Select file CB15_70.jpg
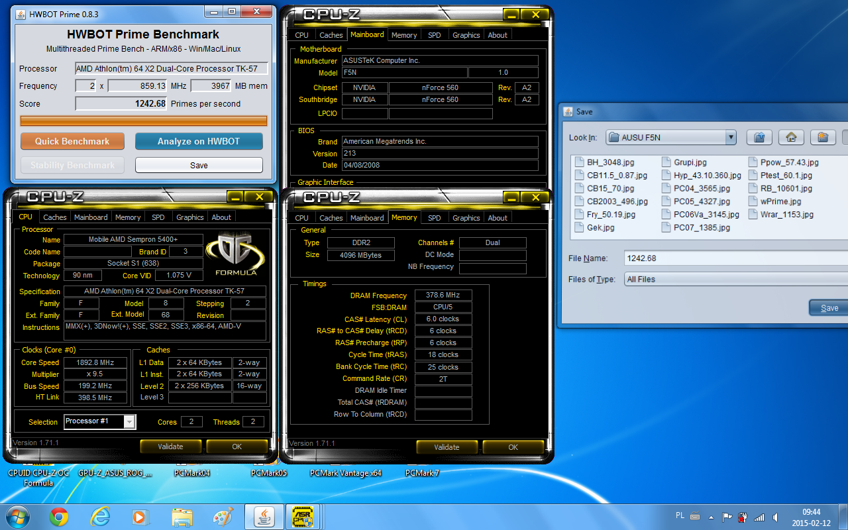 click(604, 188)
